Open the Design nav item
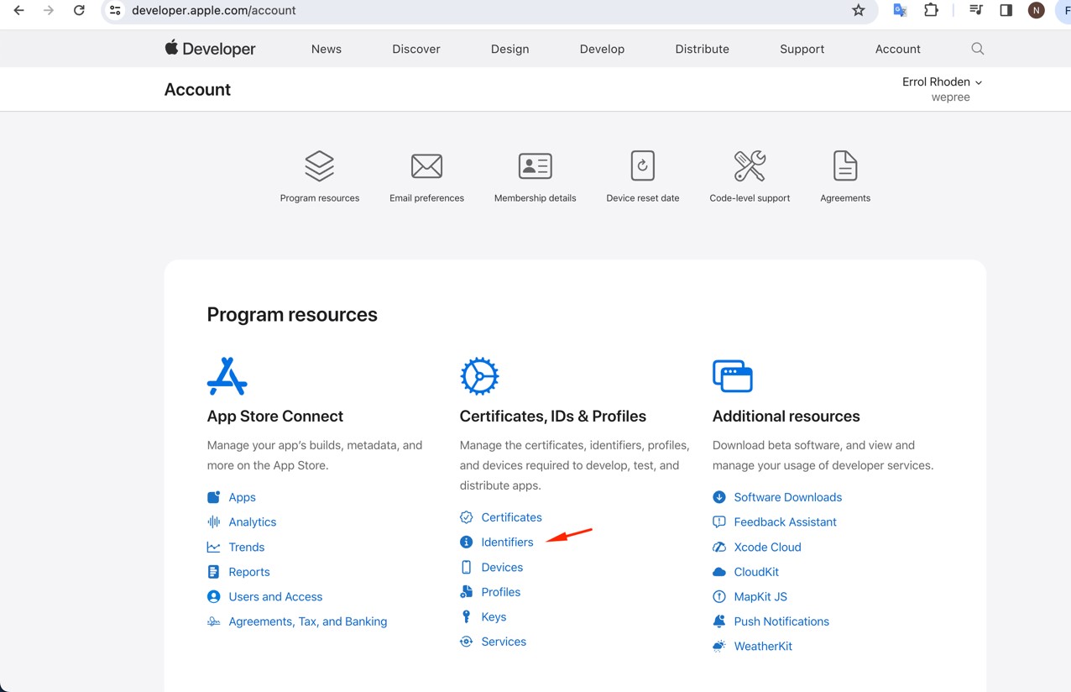This screenshot has width=1071, height=692. (509, 49)
